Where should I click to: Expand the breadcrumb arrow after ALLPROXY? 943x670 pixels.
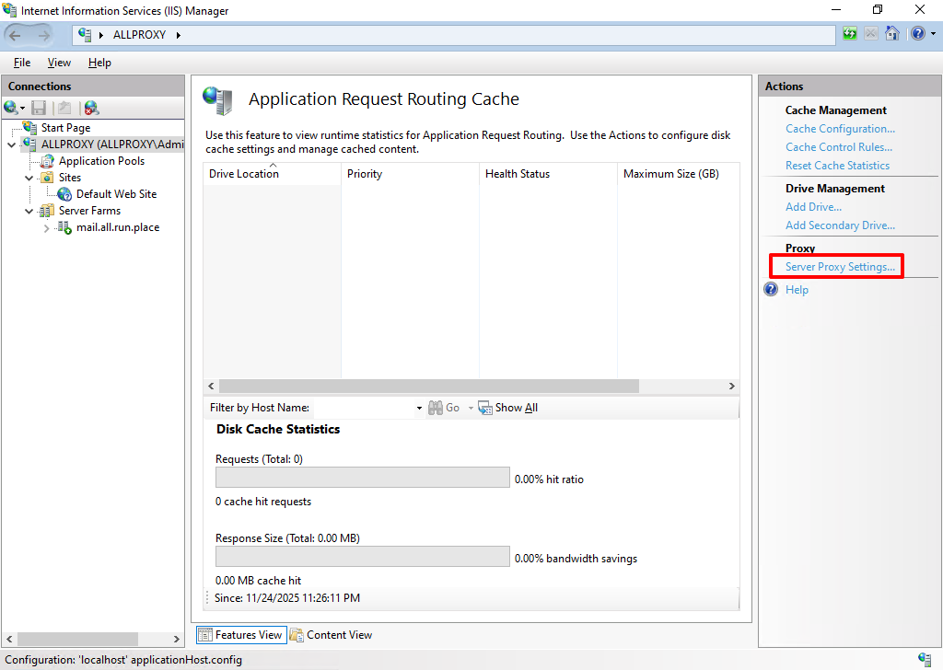179,35
